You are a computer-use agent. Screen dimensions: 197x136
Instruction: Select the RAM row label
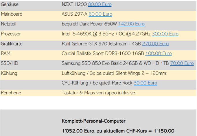tap(6, 54)
